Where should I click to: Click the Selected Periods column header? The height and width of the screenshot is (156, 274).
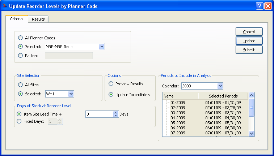point(223,96)
